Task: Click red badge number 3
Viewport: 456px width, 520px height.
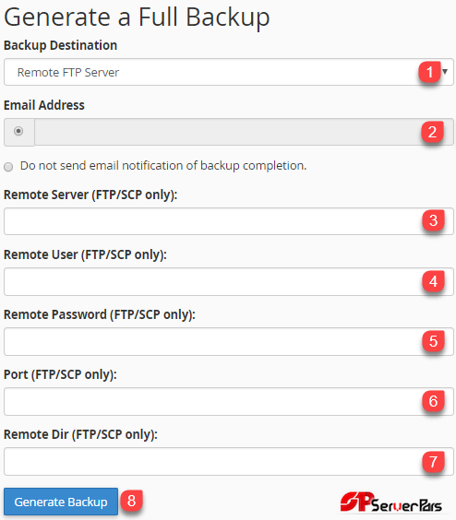Action: (x=433, y=220)
